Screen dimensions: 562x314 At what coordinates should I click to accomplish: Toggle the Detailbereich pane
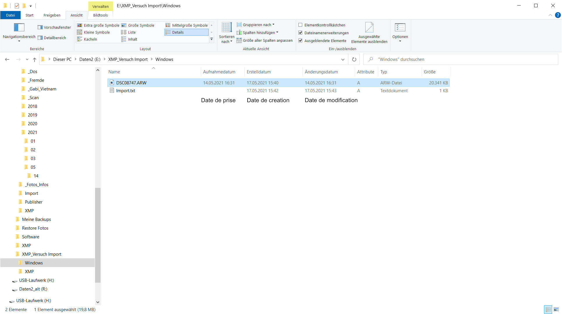(x=52, y=38)
